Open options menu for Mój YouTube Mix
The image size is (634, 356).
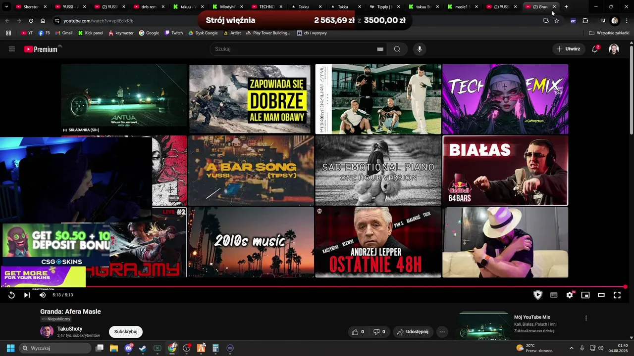click(x=586, y=318)
